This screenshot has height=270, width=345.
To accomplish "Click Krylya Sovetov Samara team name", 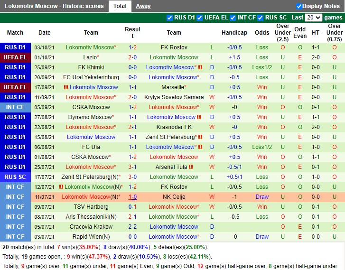I will point(174,97).
